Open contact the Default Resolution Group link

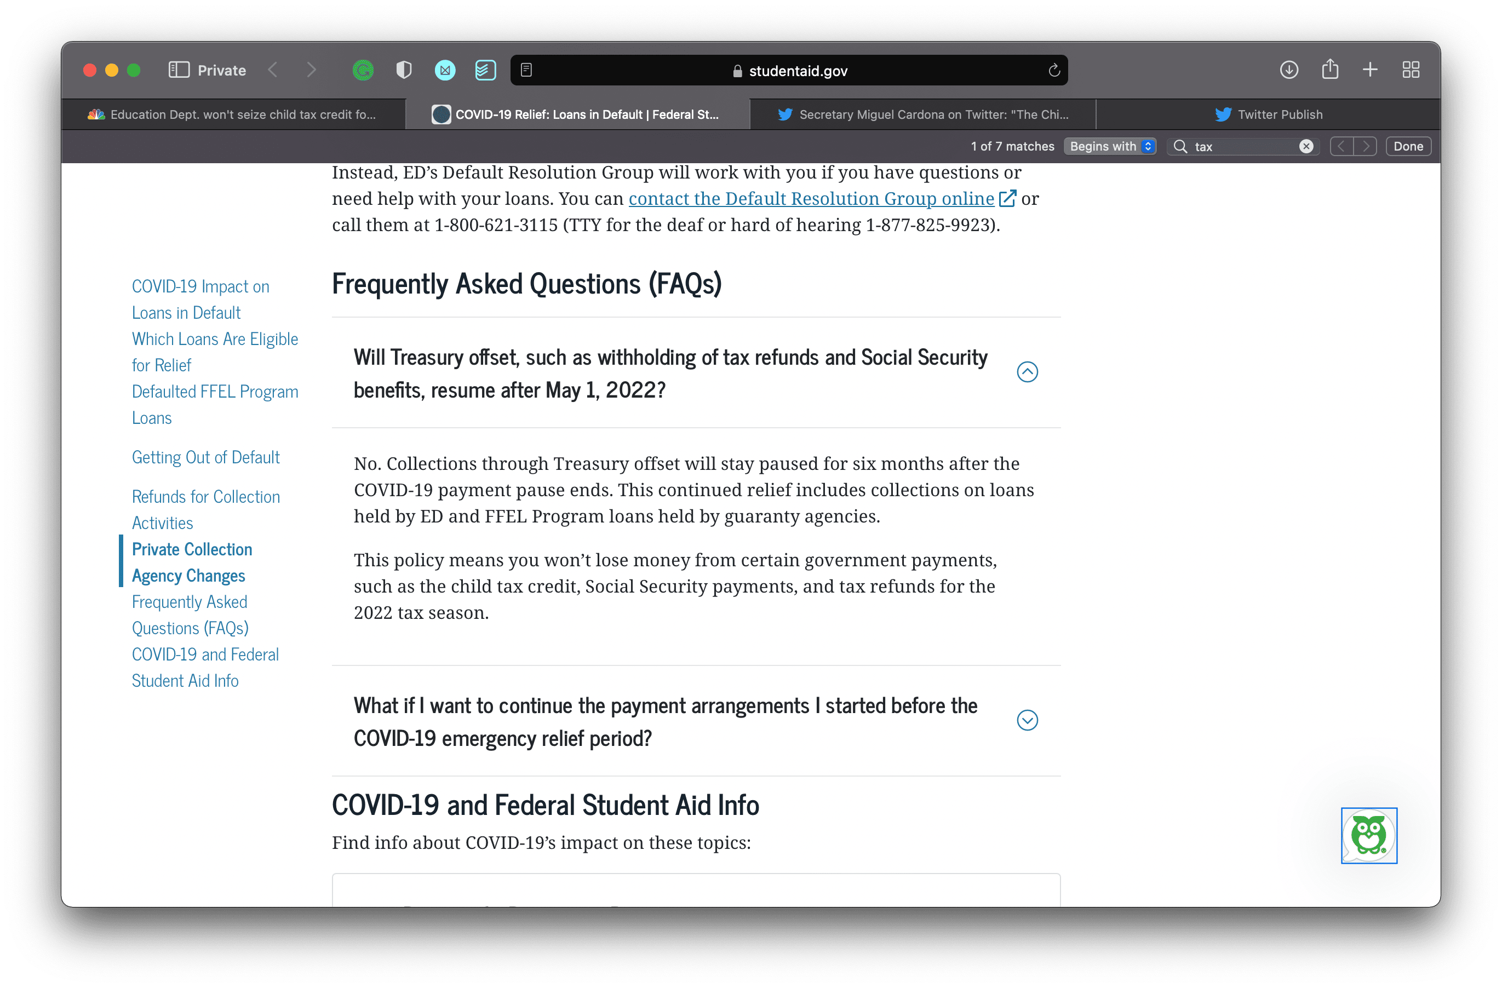point(811,199)
